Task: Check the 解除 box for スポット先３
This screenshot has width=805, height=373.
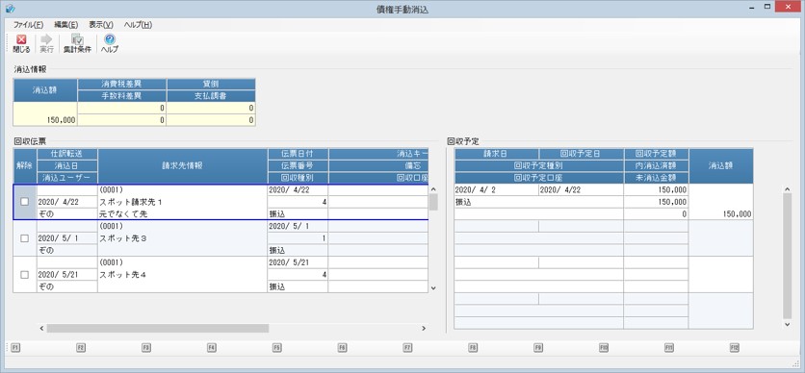Action: click(x=24, y=238)
